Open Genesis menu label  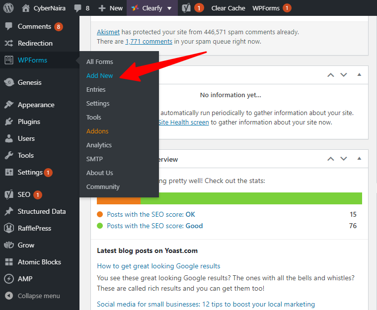pyautogui.click(x=30, y=82)
